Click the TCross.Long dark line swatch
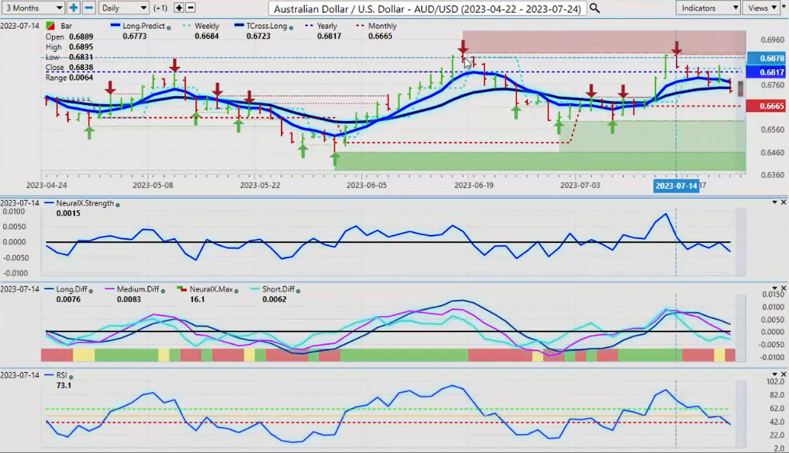The image size is (789, 453). (x=239, y=26)
